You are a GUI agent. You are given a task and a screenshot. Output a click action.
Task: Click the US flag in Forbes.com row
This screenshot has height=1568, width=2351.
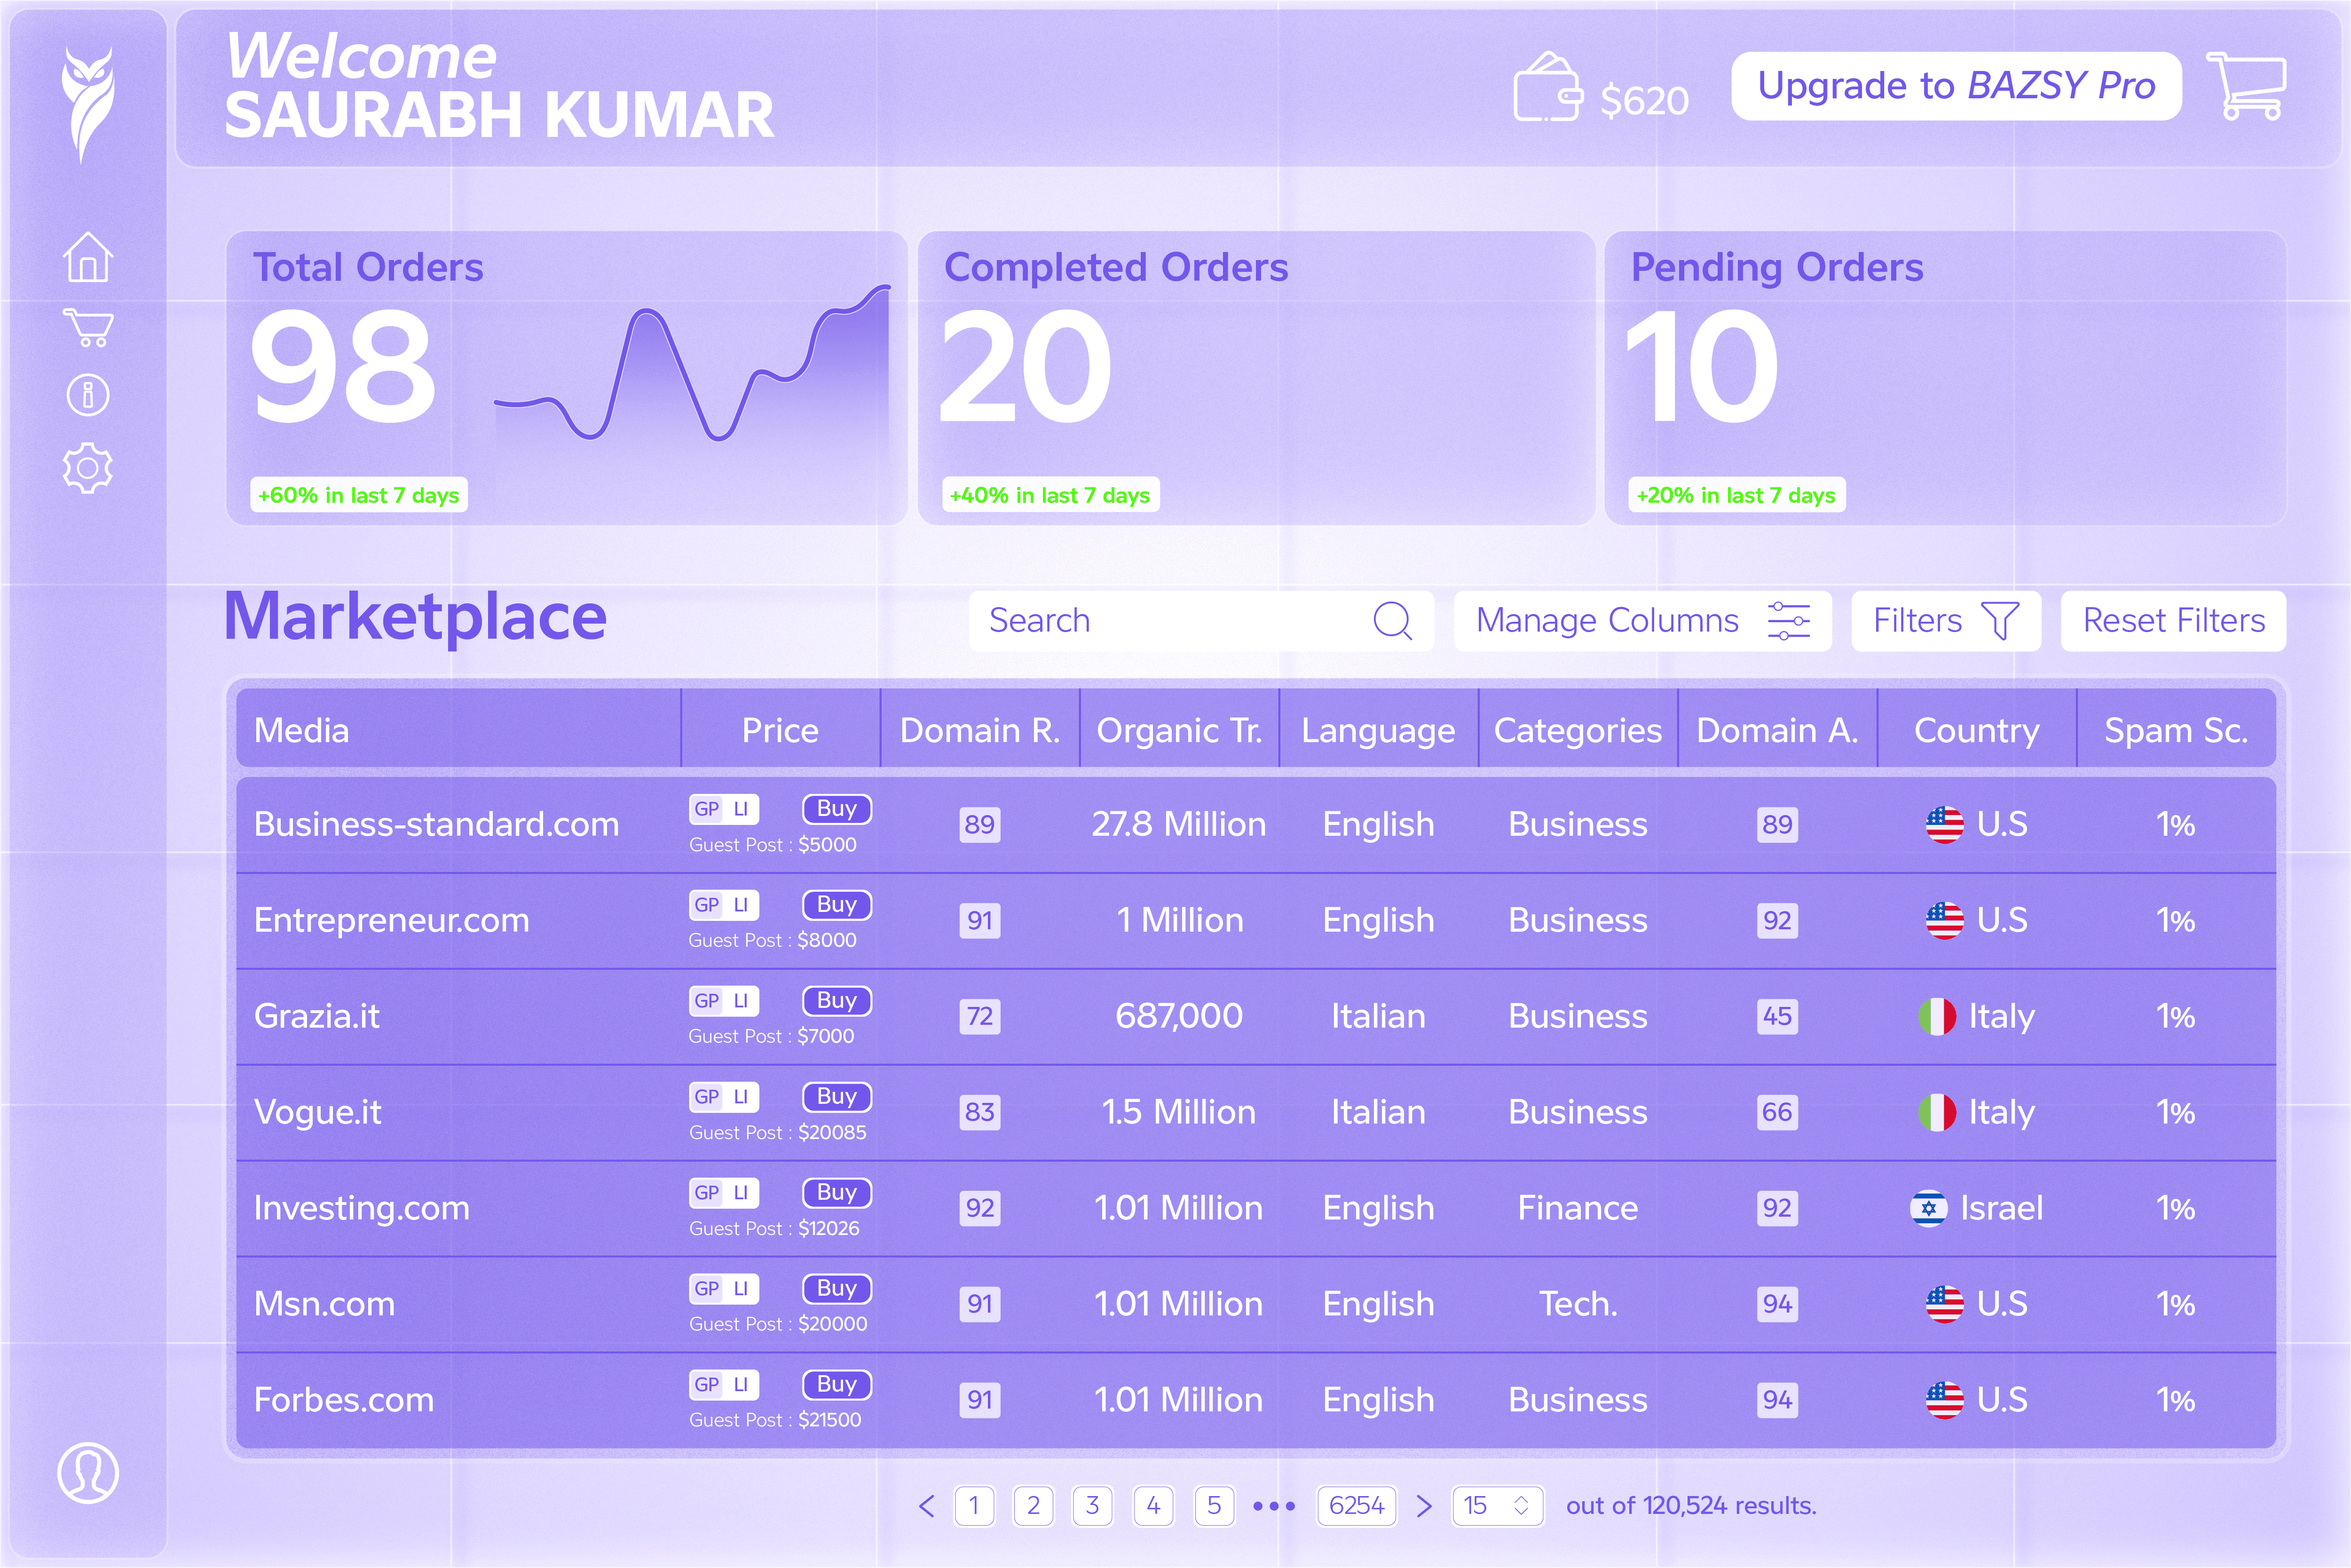[1944, 1400]
